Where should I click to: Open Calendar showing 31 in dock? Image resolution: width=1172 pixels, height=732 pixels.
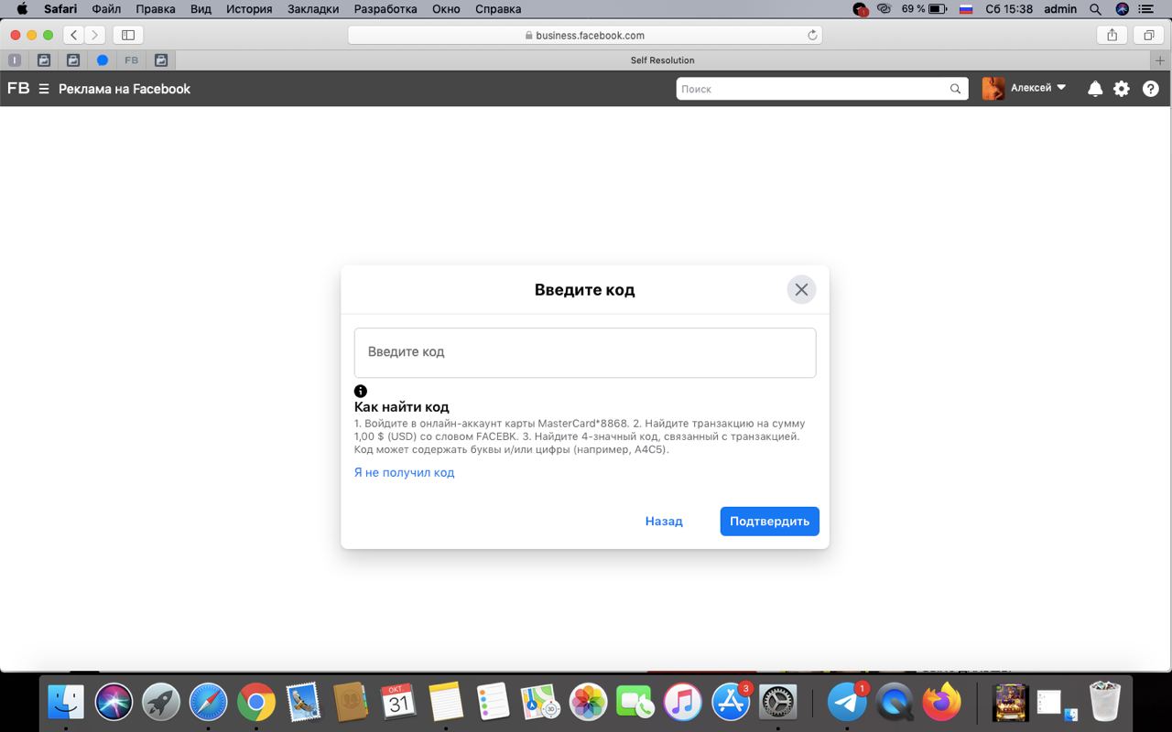398,703
